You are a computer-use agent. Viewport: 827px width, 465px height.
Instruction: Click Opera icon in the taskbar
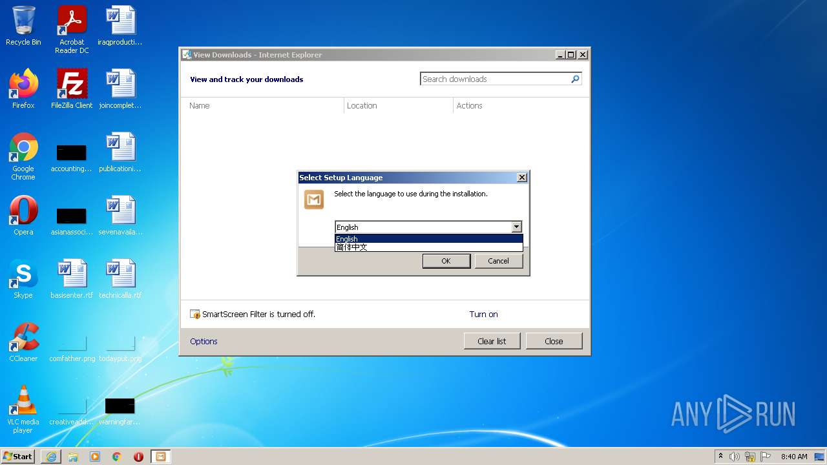click(138, 457)
